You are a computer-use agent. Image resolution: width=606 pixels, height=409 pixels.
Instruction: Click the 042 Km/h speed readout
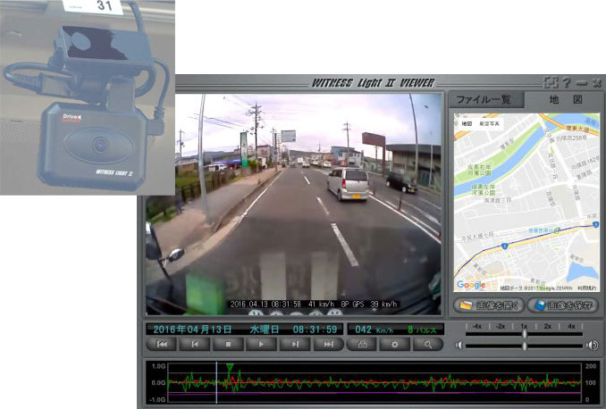pos(374,330)
